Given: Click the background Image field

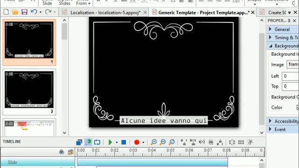Looking at the screenshot, I should [x=293, y=64].
